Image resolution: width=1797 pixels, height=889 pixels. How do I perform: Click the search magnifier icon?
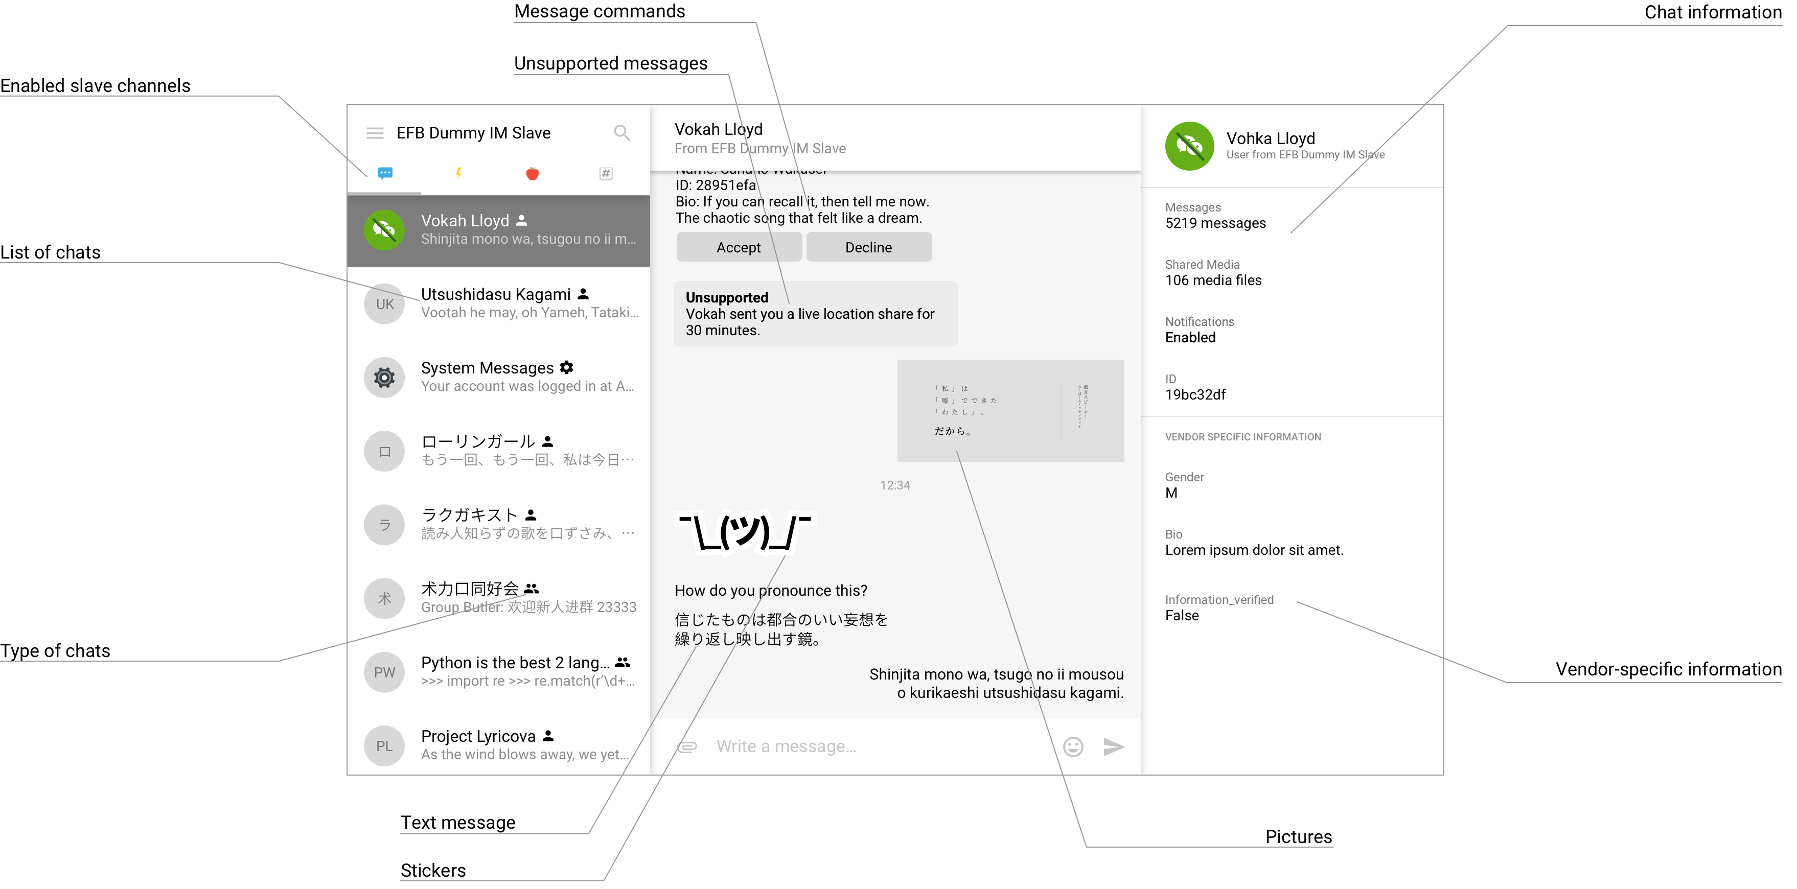click(x=621, y=132)
